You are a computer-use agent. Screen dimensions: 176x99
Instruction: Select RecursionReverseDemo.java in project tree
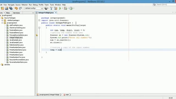click(x=19, y=60)
